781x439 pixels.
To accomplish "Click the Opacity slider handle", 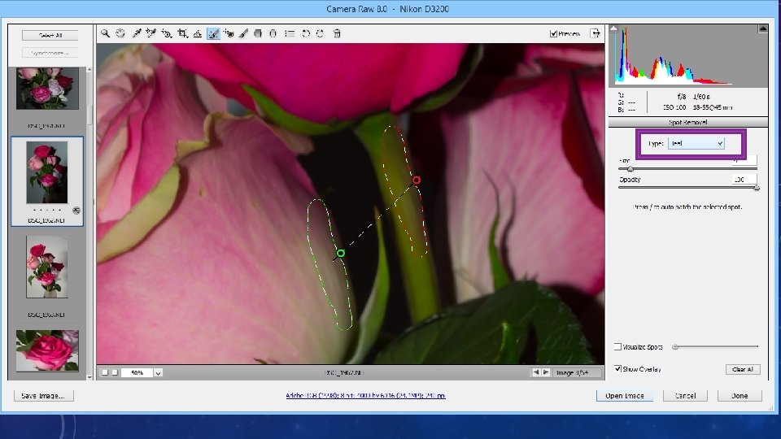I will [757, 188].
